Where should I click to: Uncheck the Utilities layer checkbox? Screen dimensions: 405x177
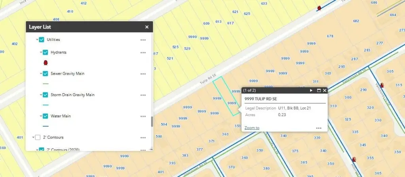pyautogui.click(x=42, y=40)
